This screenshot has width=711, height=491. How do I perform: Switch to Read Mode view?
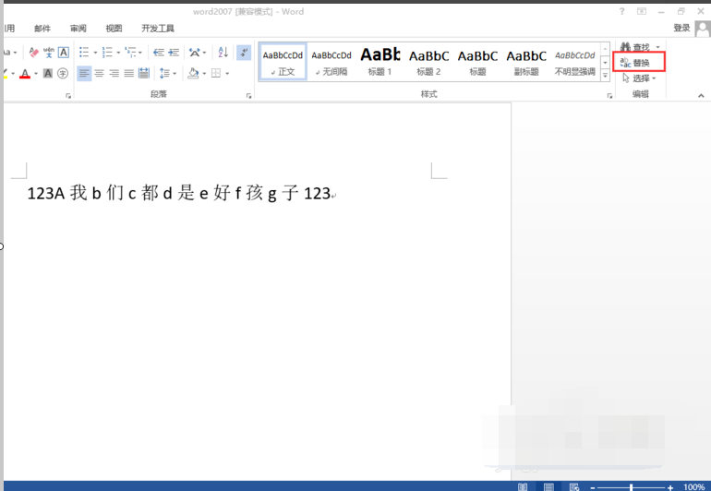click(523, 486)
